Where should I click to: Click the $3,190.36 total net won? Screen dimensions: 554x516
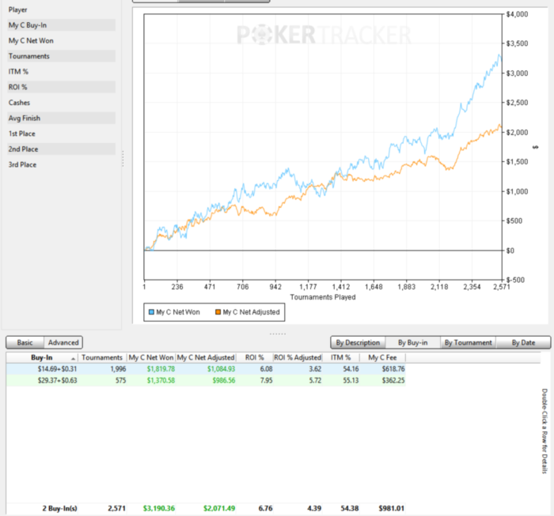[158, 508]
